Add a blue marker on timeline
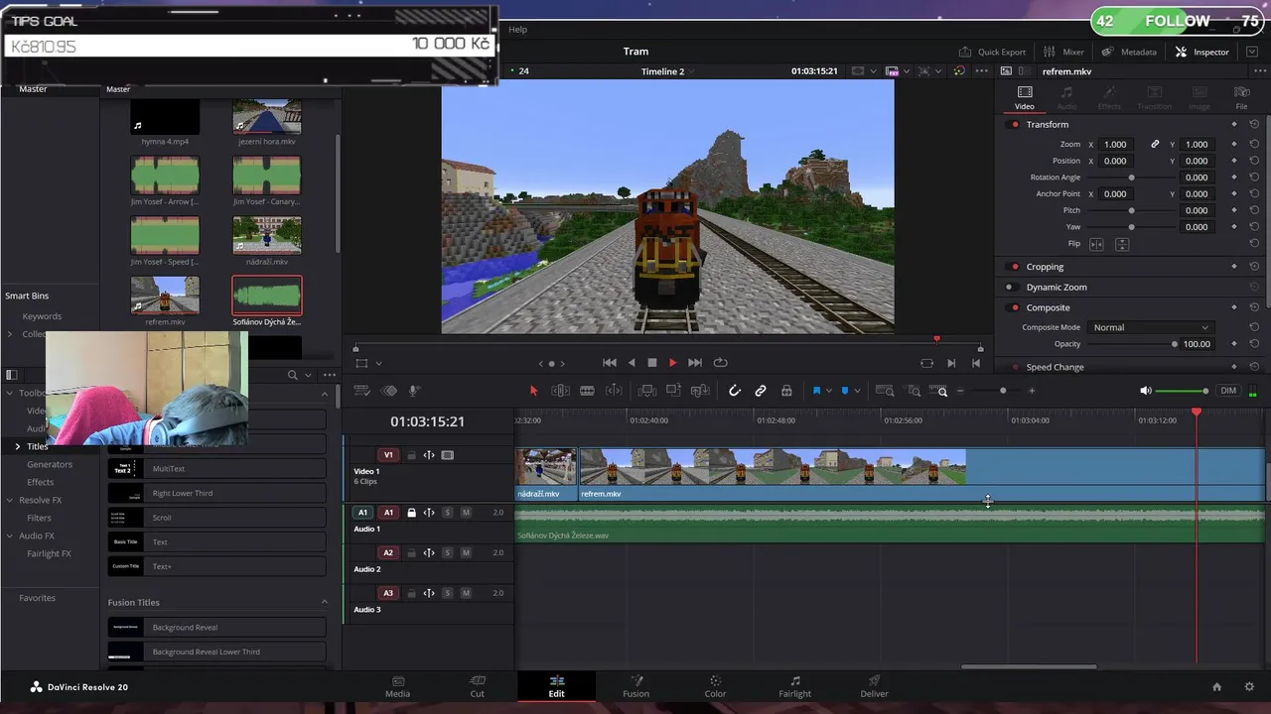The width and height of the screenshot is (1271, 714). point(845,391)
